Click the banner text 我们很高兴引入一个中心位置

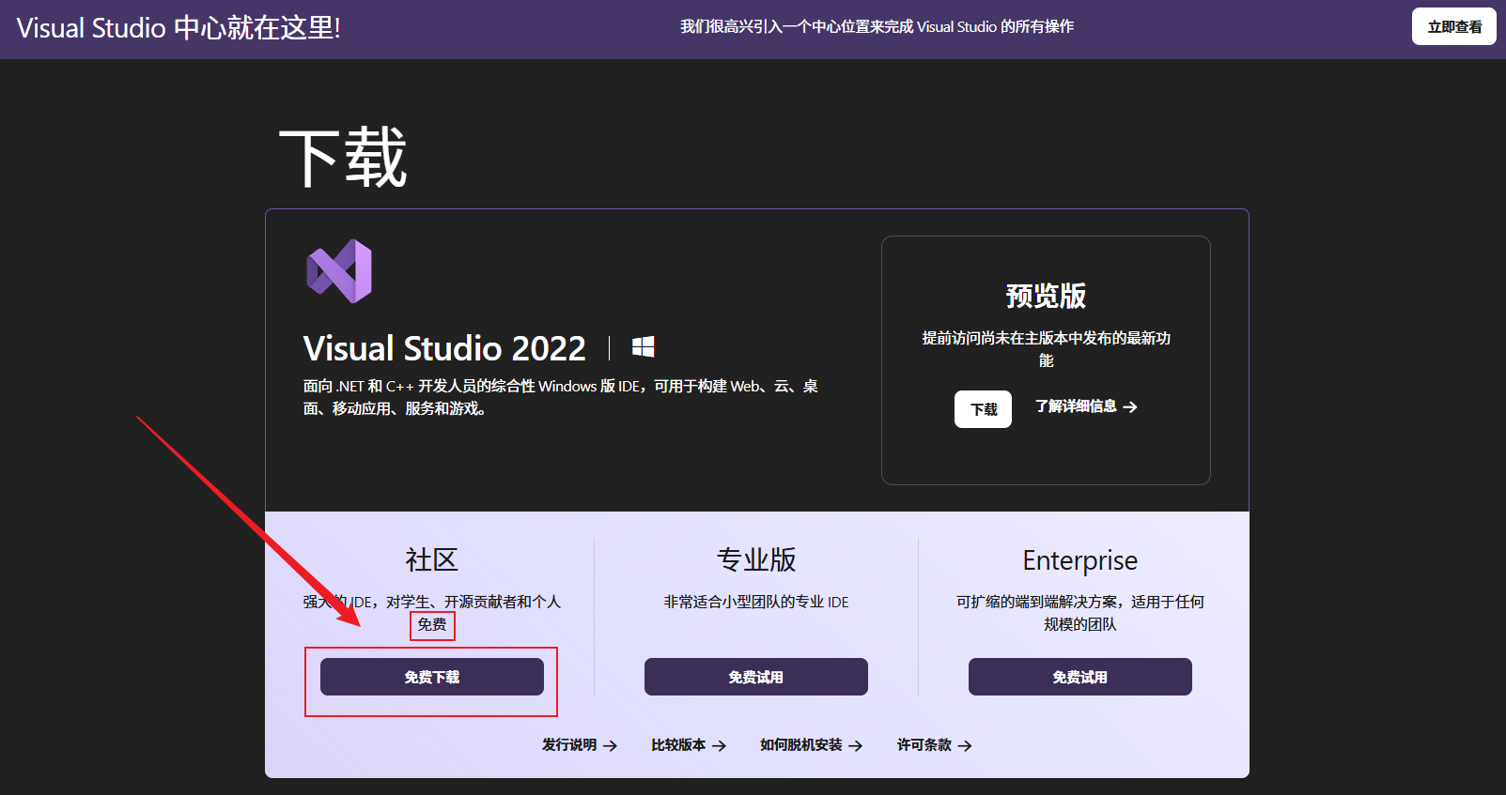pos(877,27)
